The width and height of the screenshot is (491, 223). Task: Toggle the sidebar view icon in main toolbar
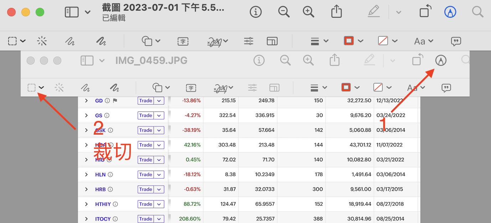pos(72,12)
